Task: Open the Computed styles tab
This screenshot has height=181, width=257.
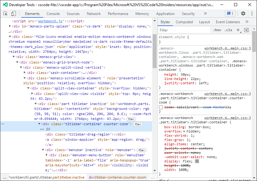Action: coord(184,22)
